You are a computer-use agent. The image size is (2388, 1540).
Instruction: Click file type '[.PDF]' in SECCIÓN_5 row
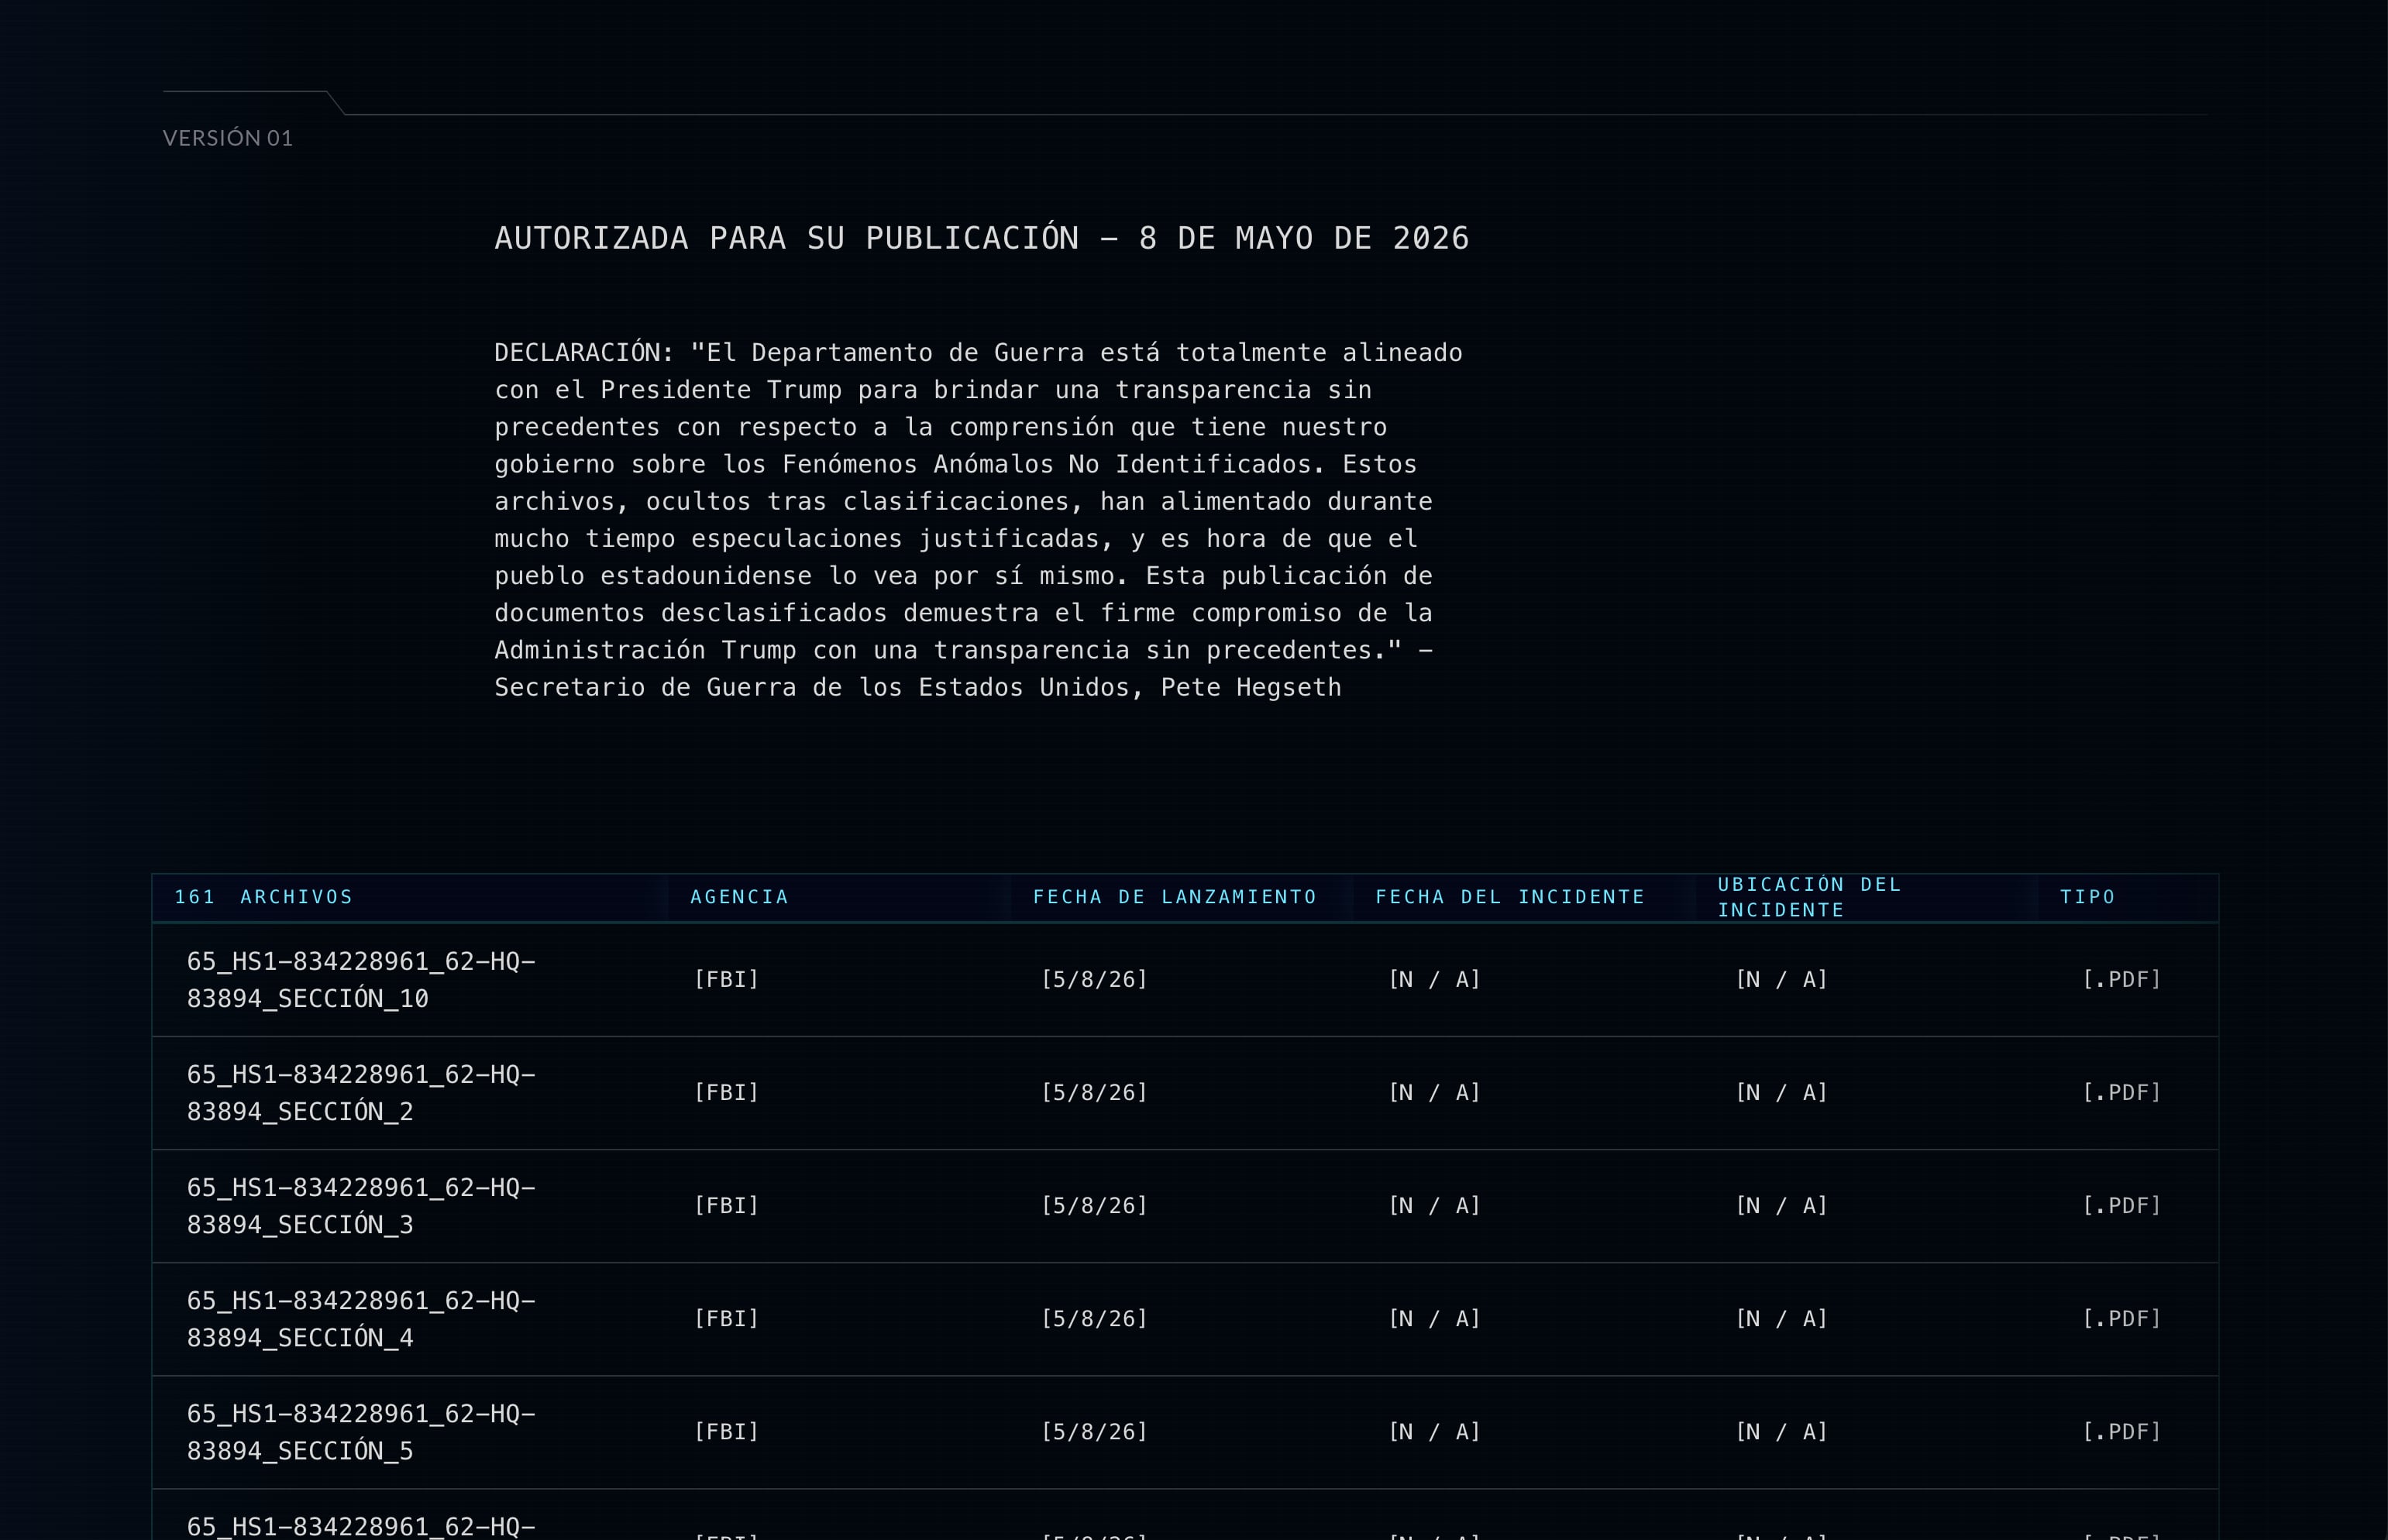pos(2122,1431)
